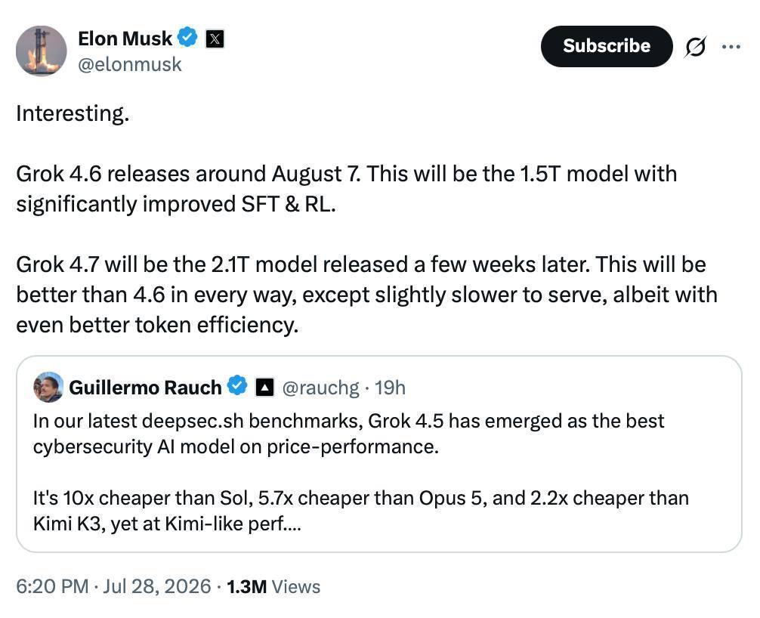Image resolution: width=760 pixels, height=618 pixels.
Task: Open the @elonmusk handle link
Action: pyautogui.click(x=129, y=64)
